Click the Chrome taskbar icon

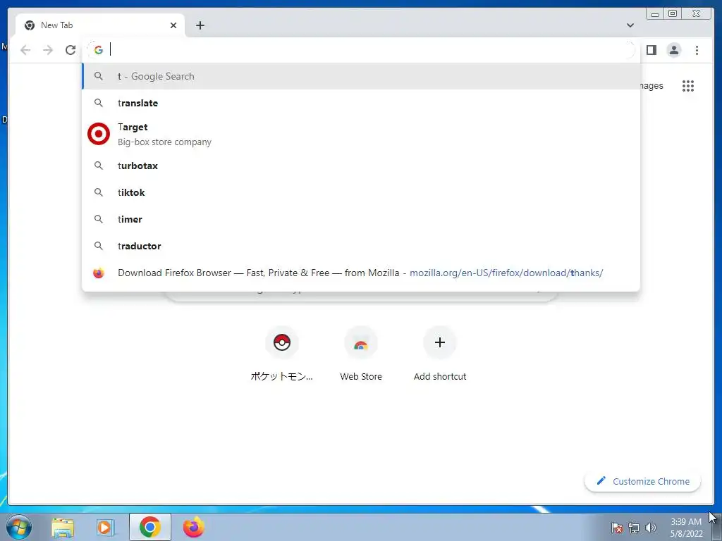click(x=150, y=527)
